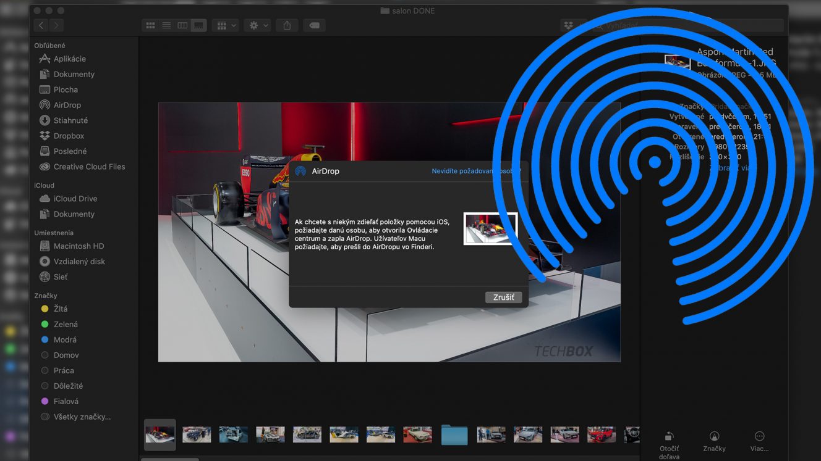Click the Viac… more actions button

(x=759, y=441)
